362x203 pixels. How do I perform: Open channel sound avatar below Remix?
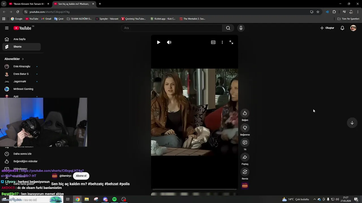click(245, 186)
